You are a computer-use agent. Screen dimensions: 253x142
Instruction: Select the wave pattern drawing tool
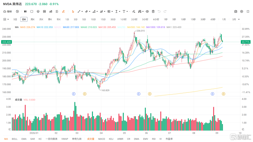pos(101,12)
